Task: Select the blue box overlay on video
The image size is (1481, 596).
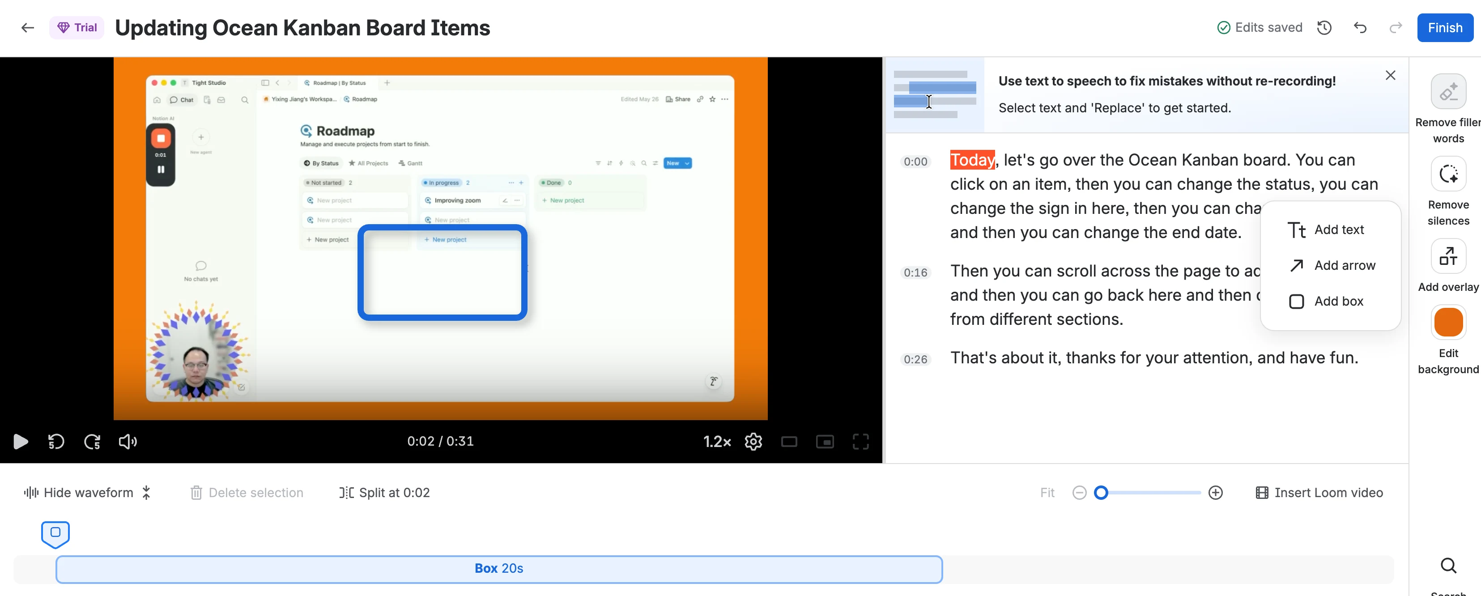Action: (x=442, y=272)
